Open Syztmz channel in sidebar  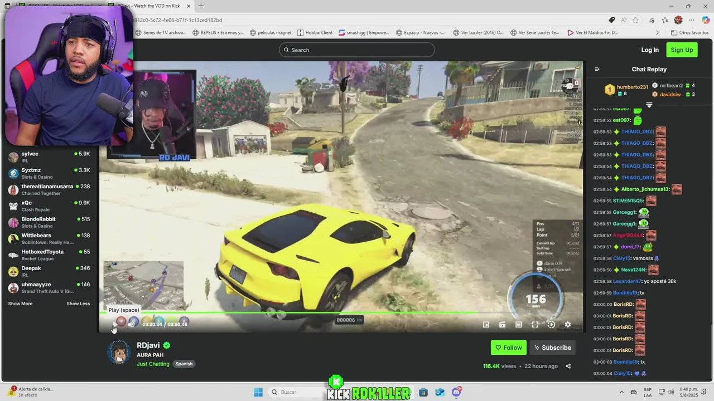tap(49, 173)
